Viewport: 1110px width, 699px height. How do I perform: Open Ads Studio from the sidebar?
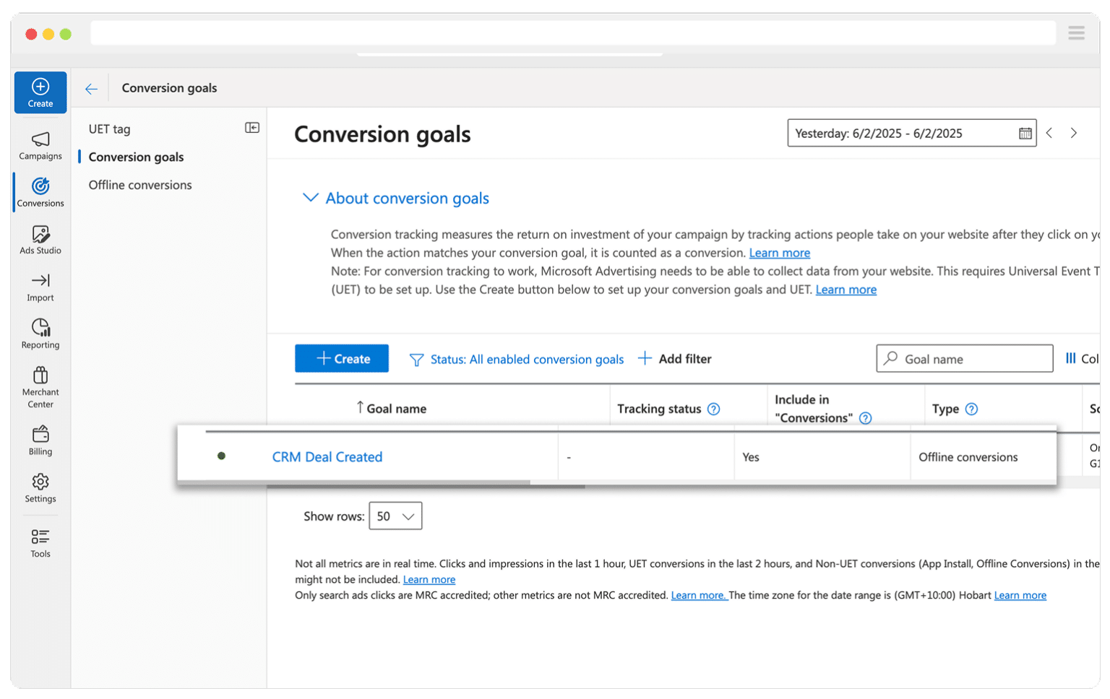[x=40, y=235]
